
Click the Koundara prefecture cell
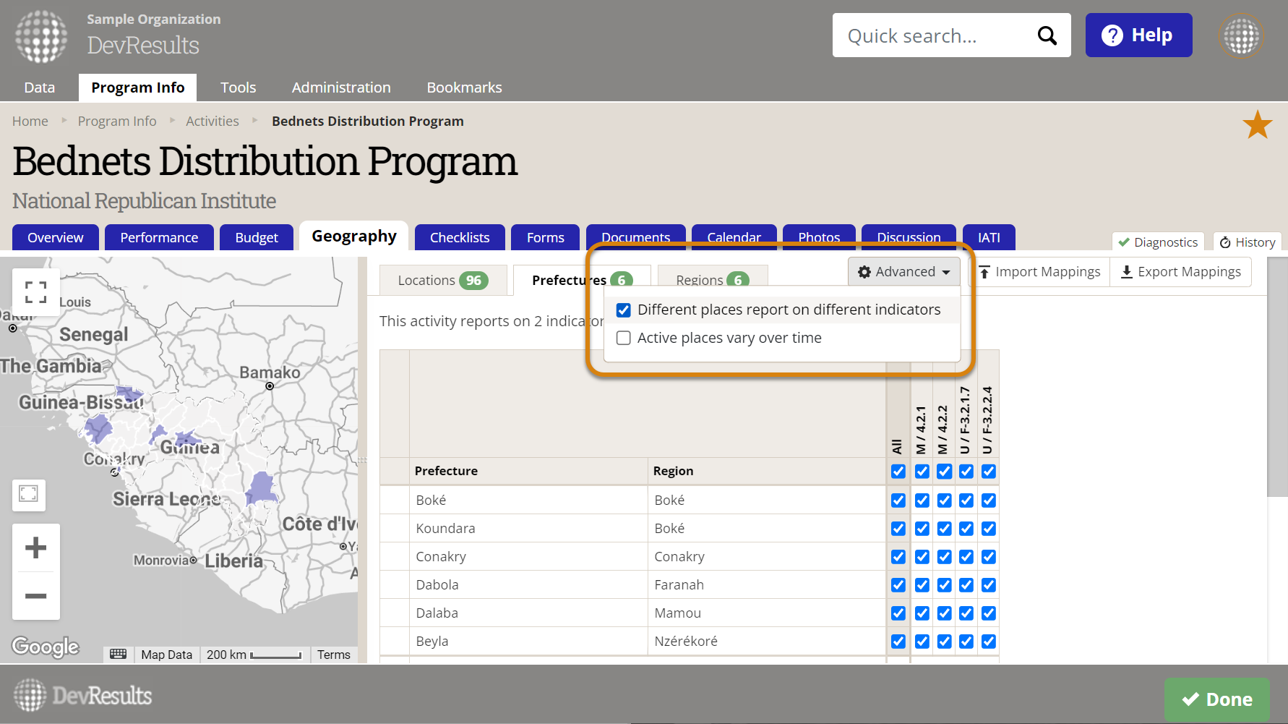click(528, 529)
